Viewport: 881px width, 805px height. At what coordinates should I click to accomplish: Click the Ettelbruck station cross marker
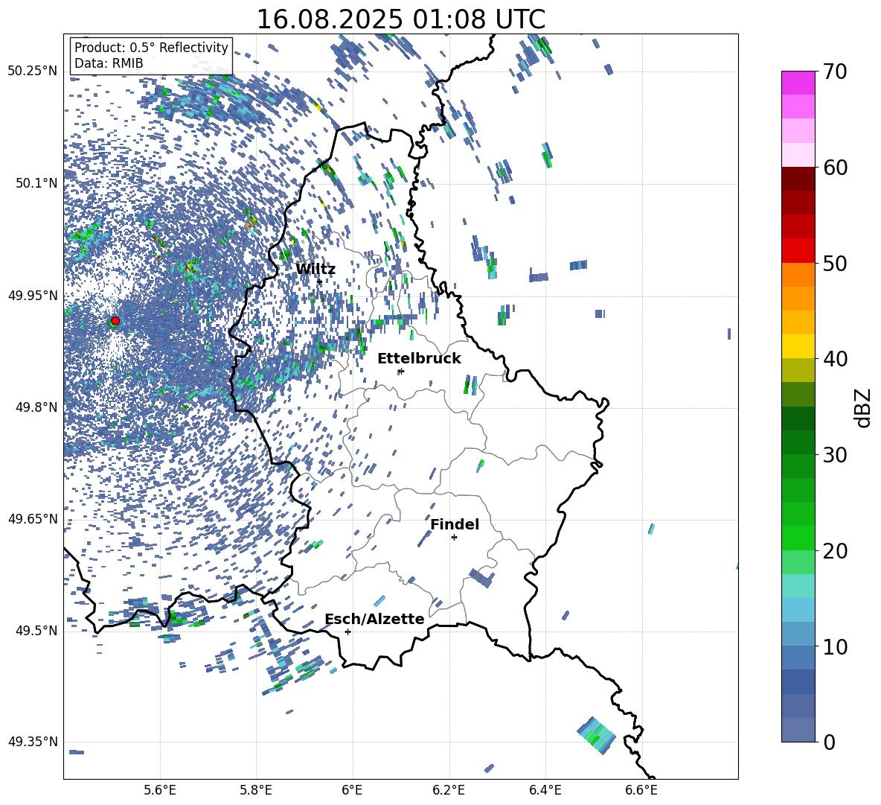pyautogui.click(x=400, y=371)
